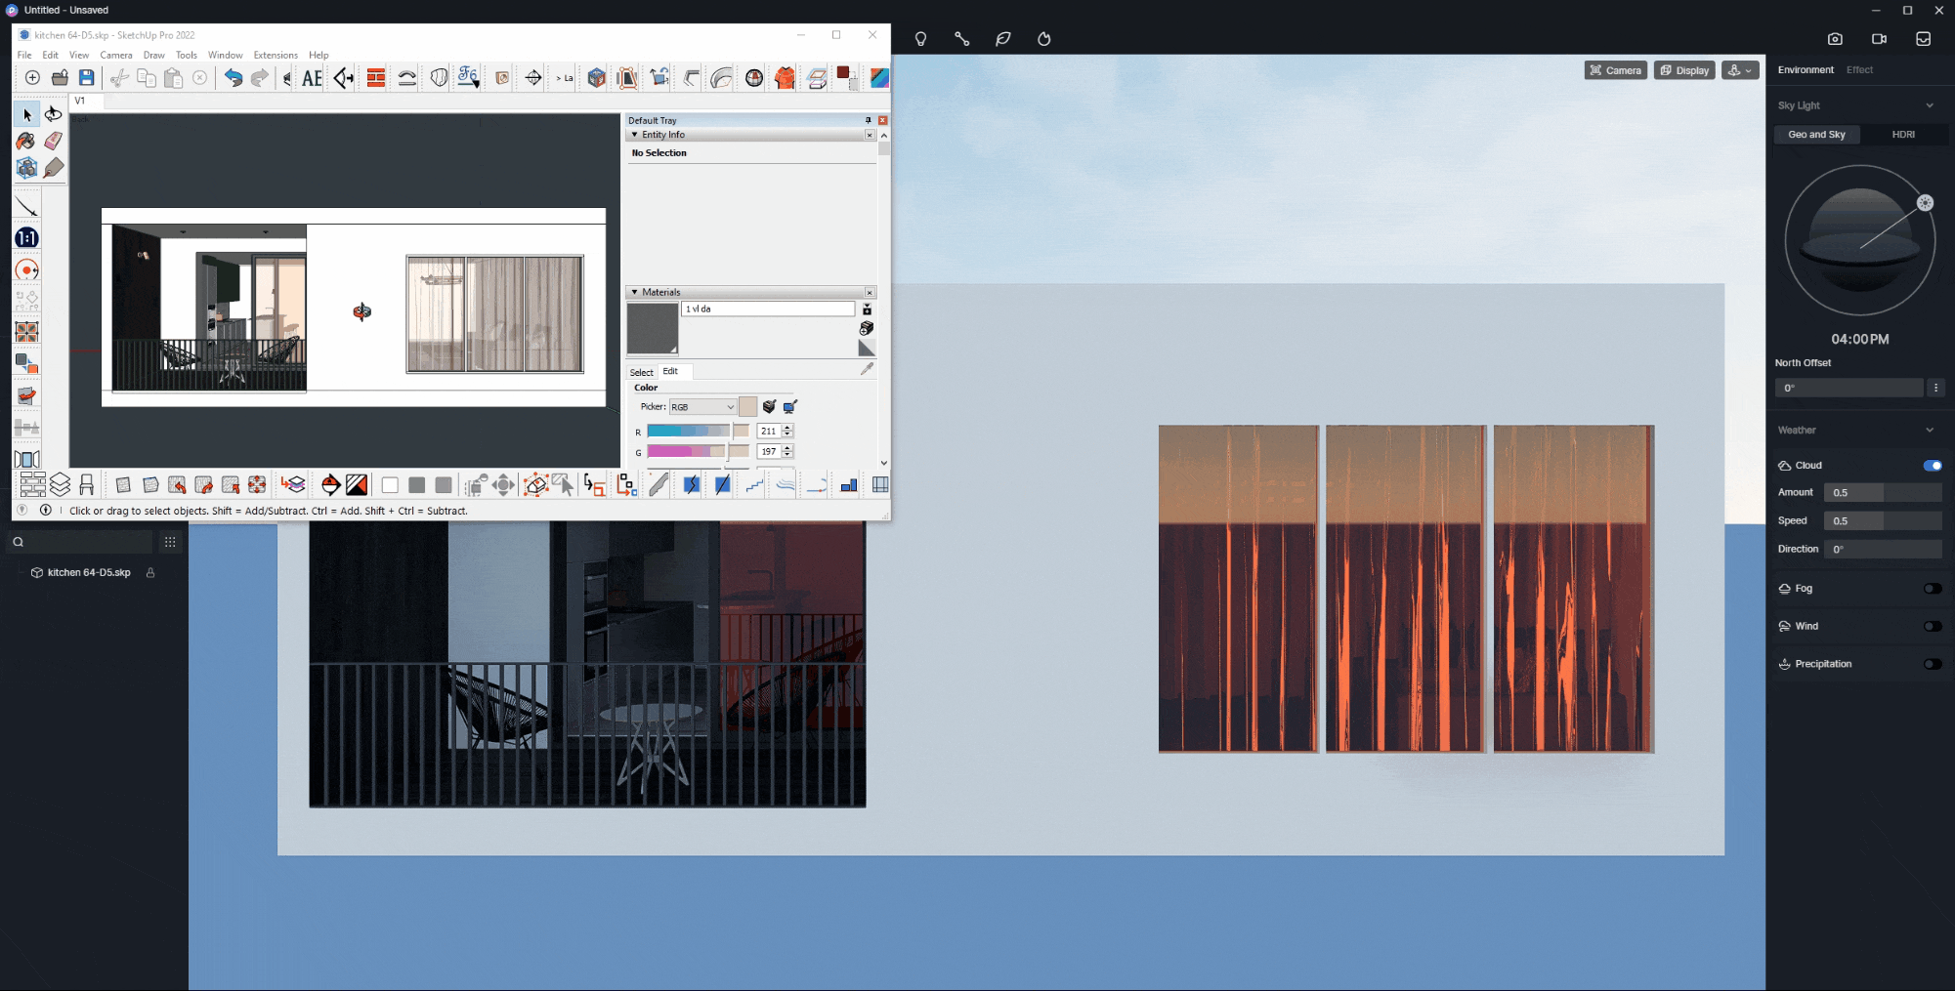Open the Picker RGB dropdown
The image size is (1955, 991).
point(702,407)
